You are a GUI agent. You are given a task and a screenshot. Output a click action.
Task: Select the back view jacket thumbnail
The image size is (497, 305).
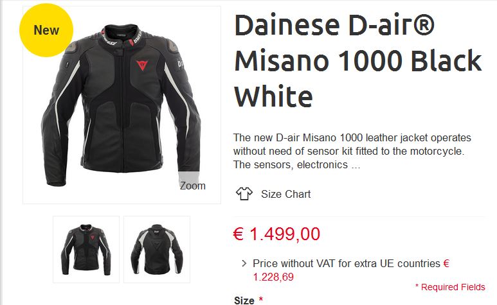click(x=157, y=249)
